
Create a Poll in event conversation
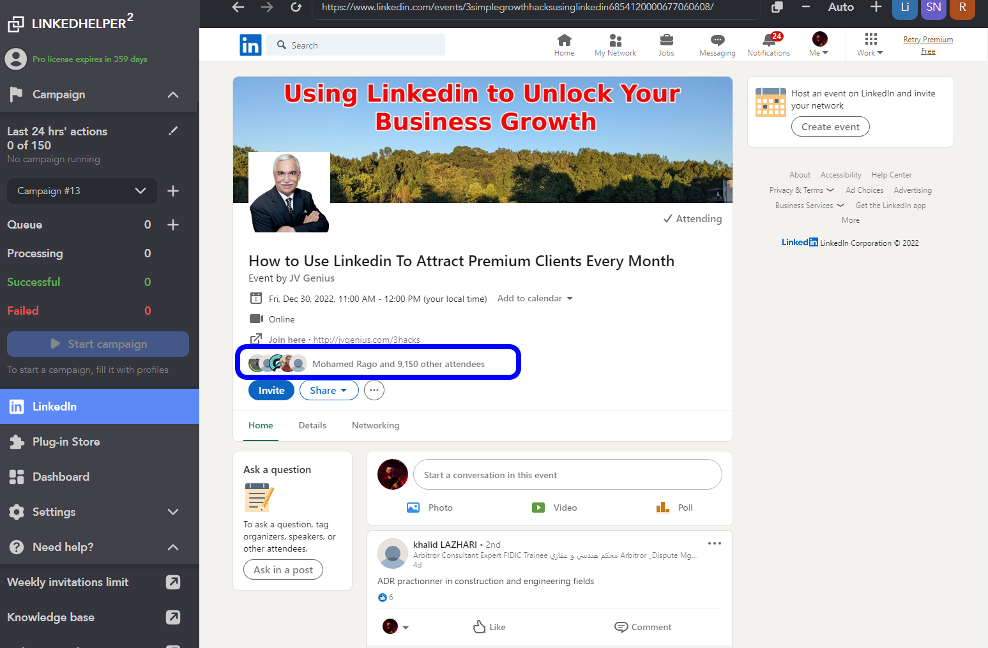pyautogui.click(x=674, y=508)
